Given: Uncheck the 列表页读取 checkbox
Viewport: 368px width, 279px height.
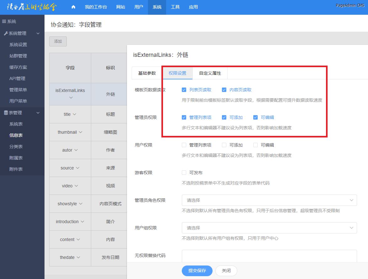Looking at the screenshot, I should pyautogui.click(x=184, y=90).
